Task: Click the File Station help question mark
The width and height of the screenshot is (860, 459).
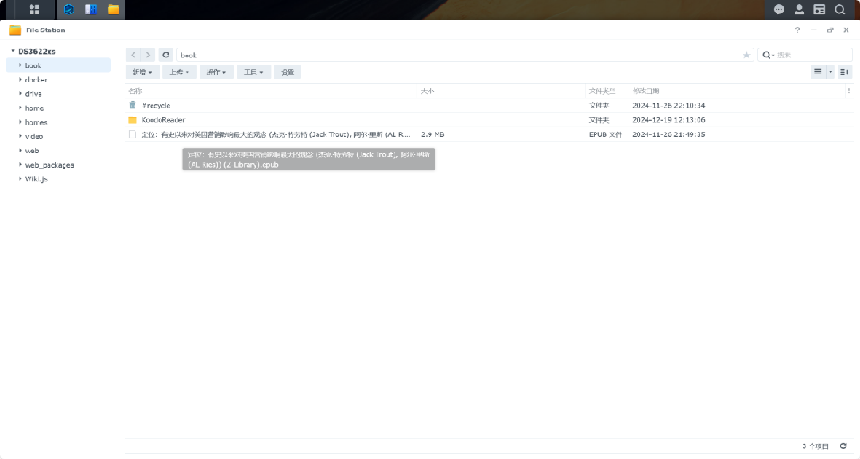Action: 797,30
